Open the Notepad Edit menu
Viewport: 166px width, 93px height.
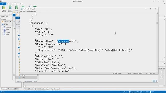[x=24, y=11]
